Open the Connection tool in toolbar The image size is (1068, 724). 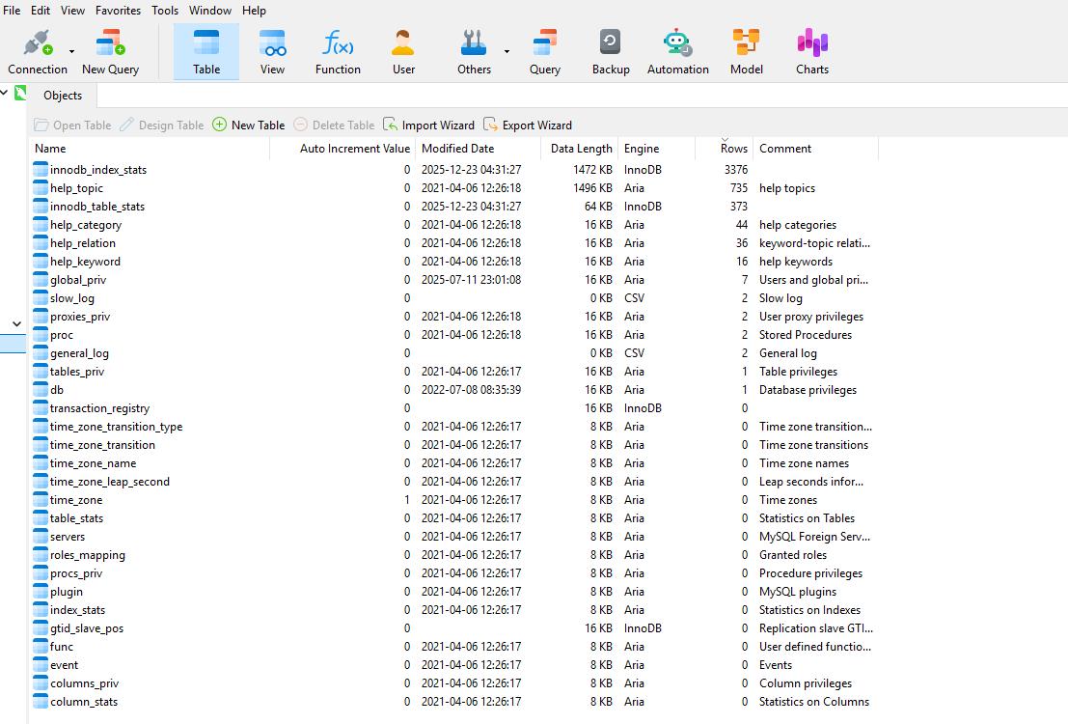pos(37,51)
